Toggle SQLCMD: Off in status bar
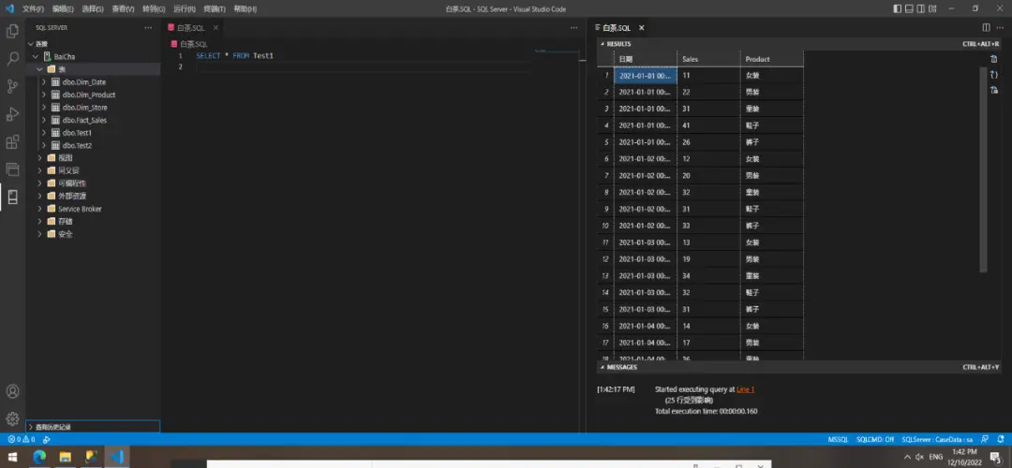Image resolution: width=1012 pixels, height=468 pixels. tap(875, 439)
